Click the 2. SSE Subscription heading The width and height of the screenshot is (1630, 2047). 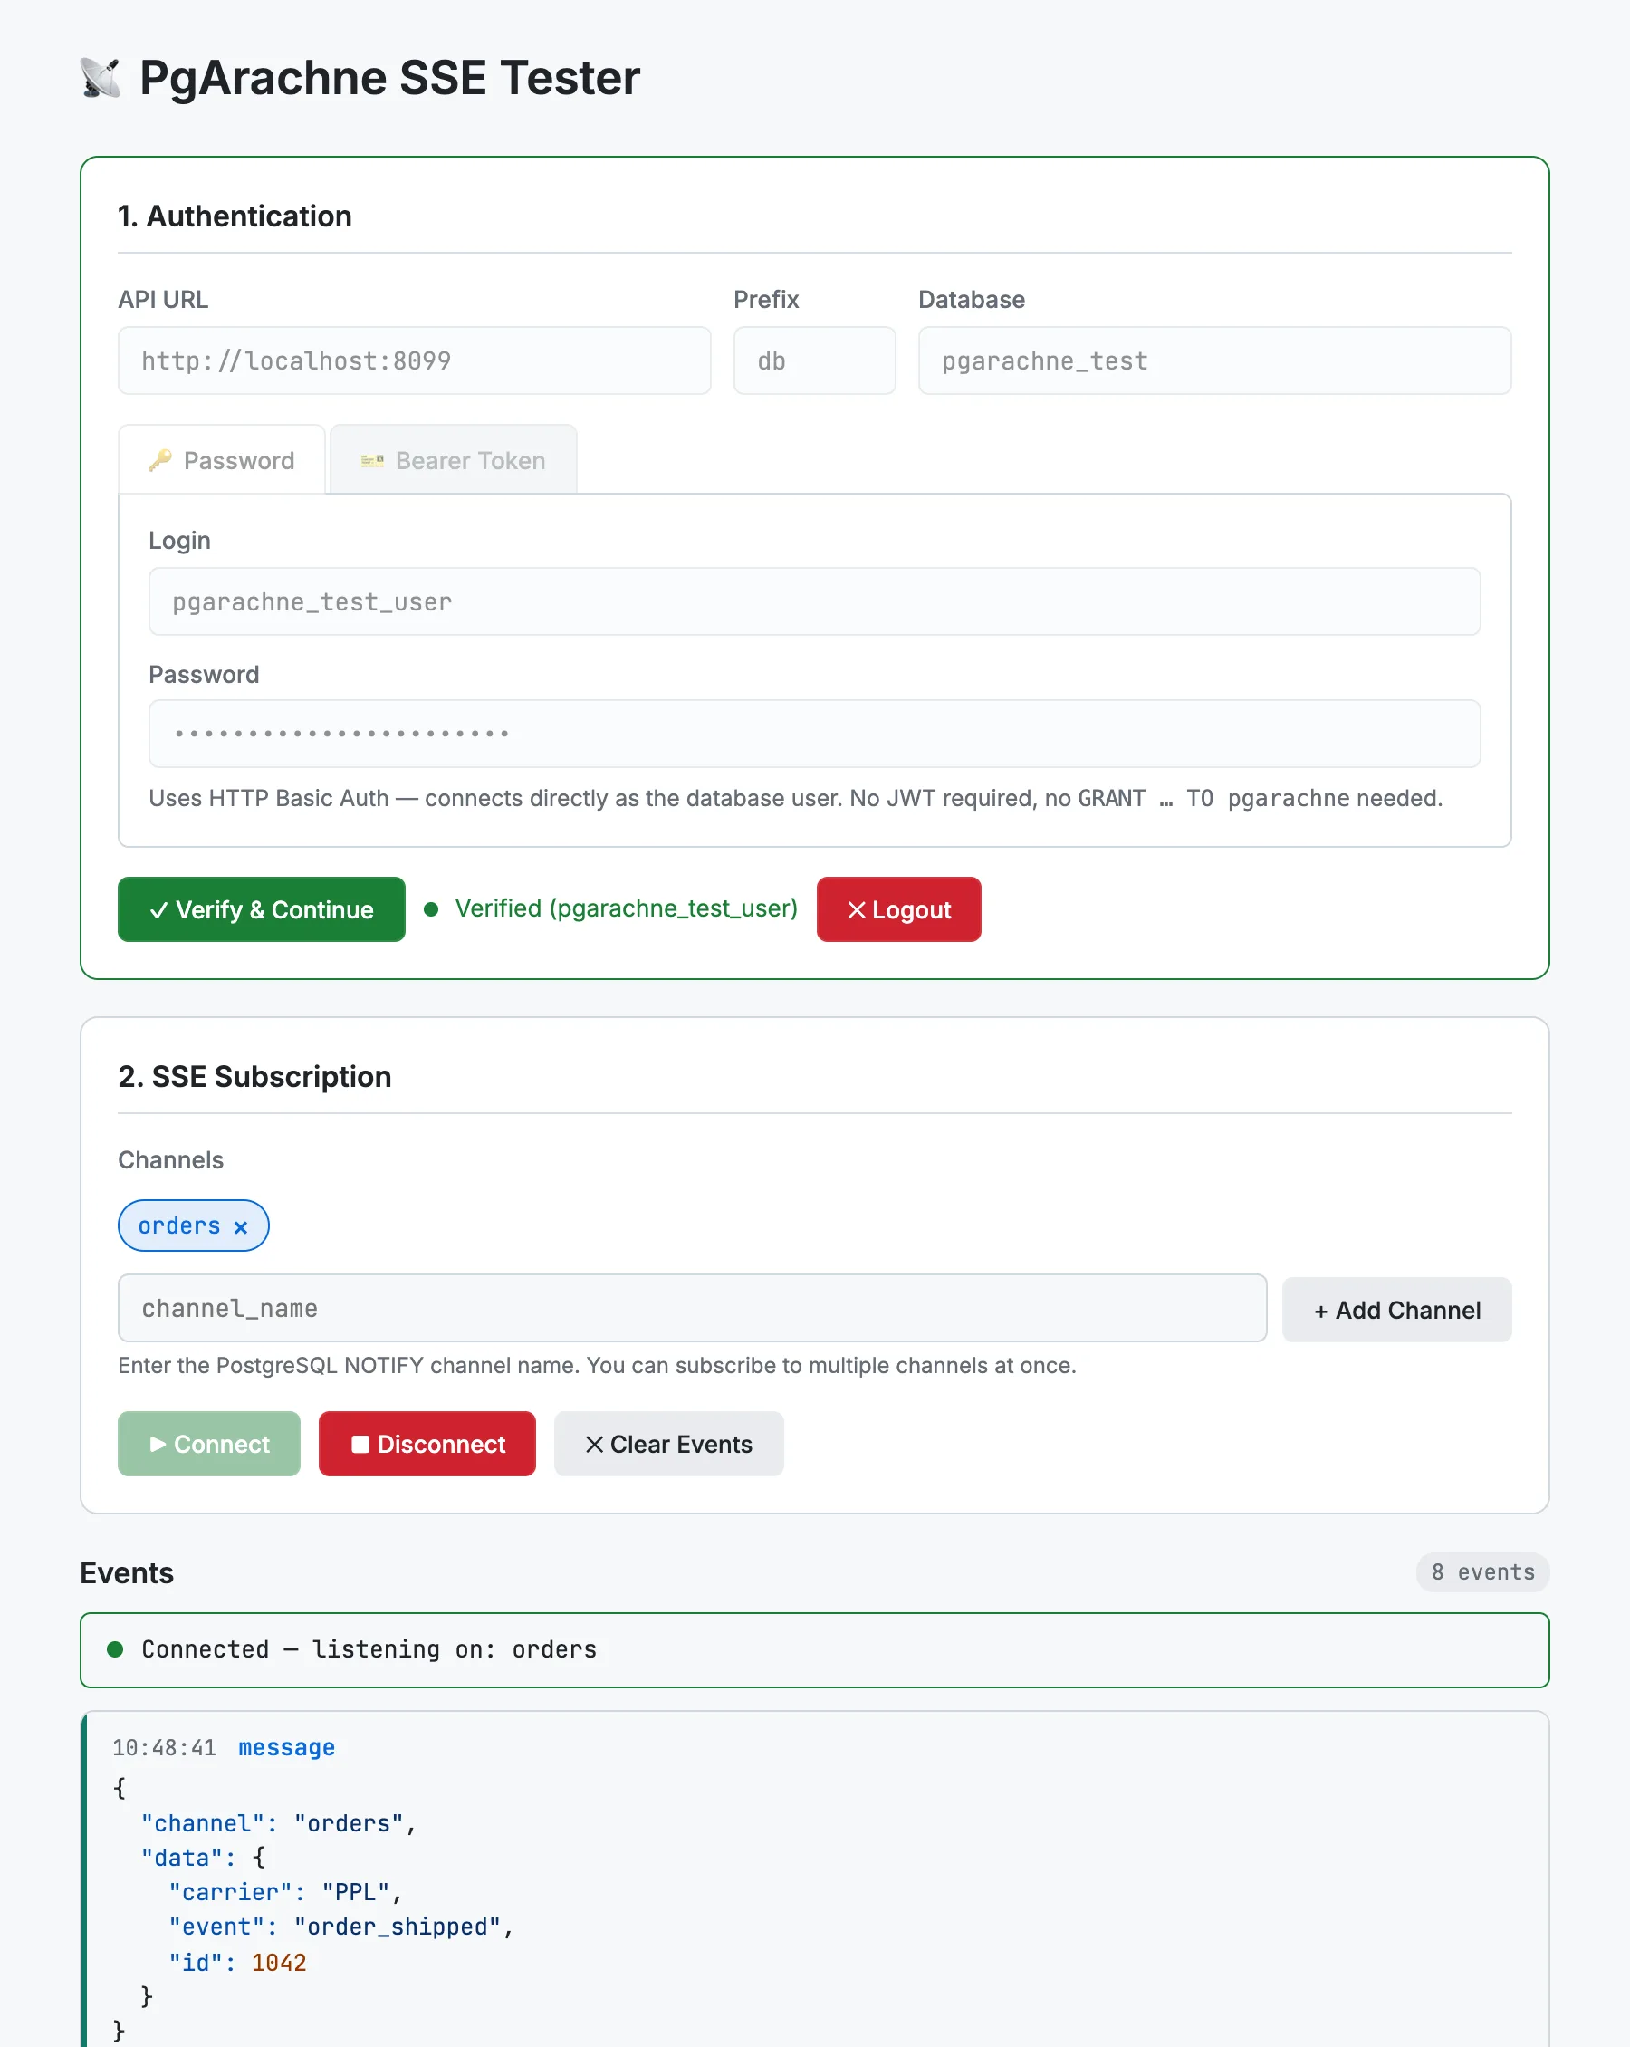tap(254, 1077)
